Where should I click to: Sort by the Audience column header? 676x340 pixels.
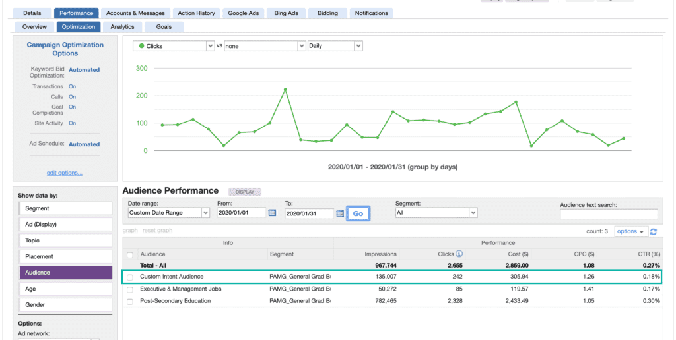click(152, 254)
